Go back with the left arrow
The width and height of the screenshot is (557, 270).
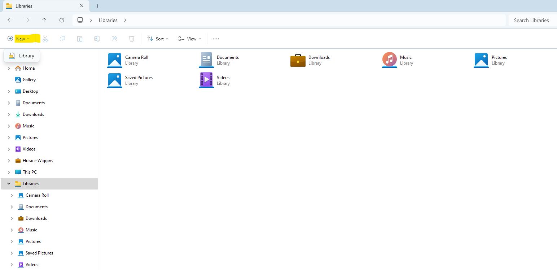click(10, 20)
